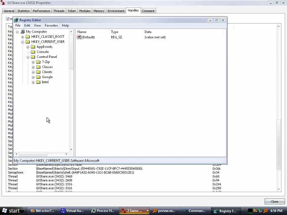Select the DirectInput Section handle row
Viewport: 287px width, 215px height.
[141, 169]
